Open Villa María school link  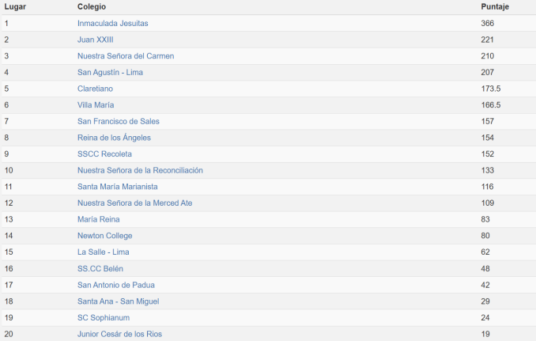click(x=96, y=105)
